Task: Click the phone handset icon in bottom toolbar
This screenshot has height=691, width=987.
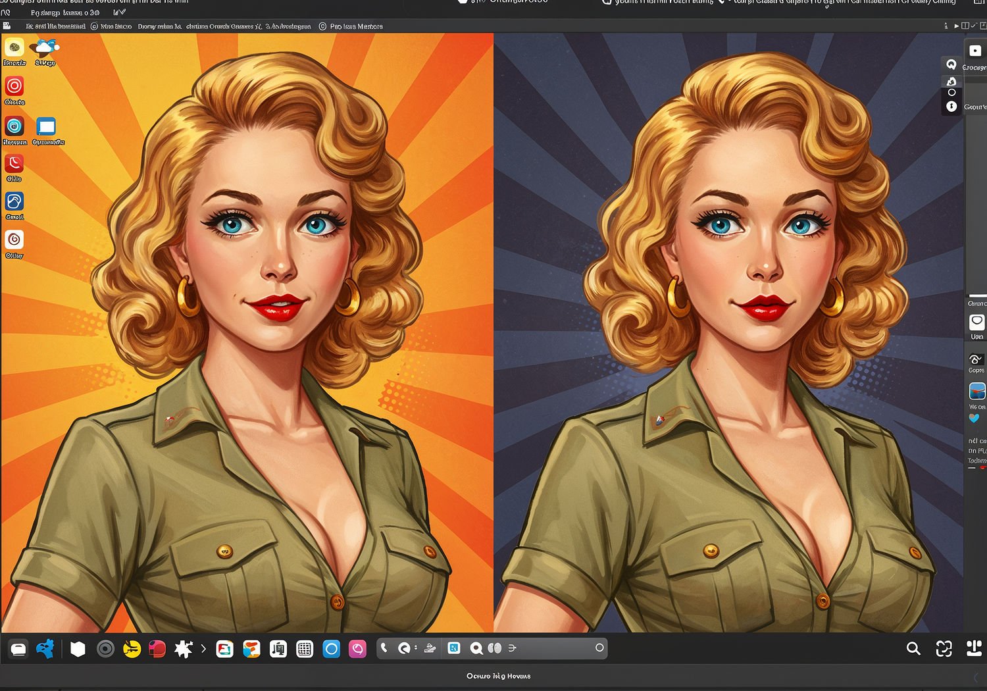Action: (x=384, y=648)
